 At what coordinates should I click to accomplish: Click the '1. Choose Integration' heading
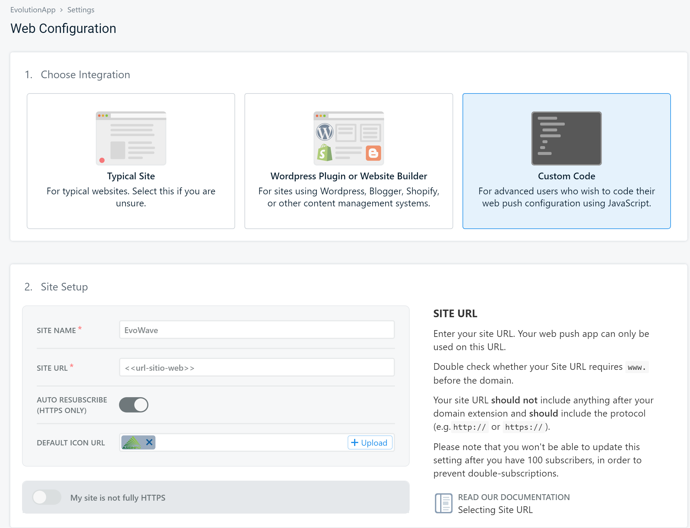click(77, 74)
